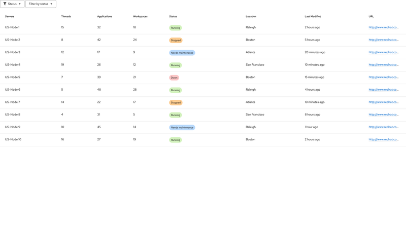Click the Running label for US-Node 8
406x228 pixels.
click(175, 115)
